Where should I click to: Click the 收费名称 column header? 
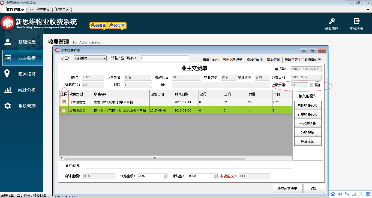121,94
